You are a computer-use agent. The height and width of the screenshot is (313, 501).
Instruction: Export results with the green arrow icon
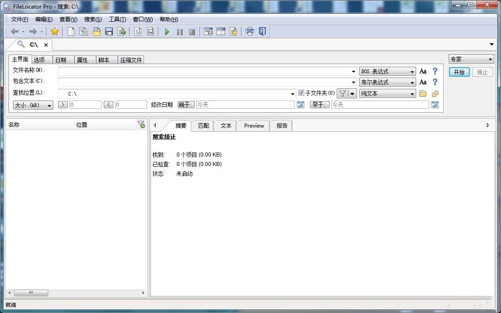pos(121,31)
